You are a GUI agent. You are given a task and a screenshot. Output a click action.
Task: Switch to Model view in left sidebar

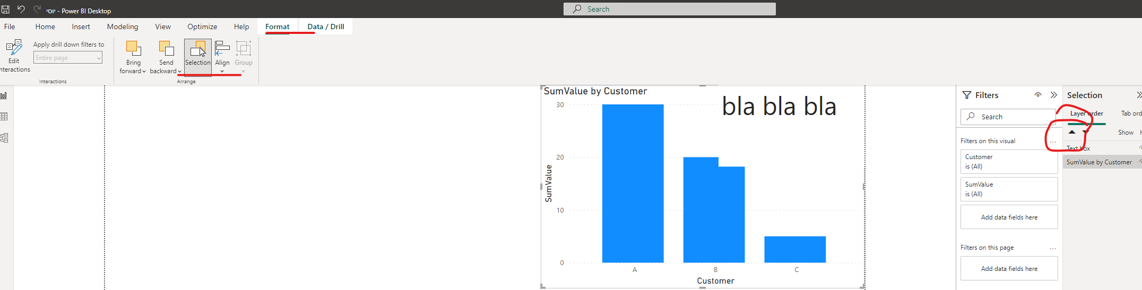click(x=4, y=138)
